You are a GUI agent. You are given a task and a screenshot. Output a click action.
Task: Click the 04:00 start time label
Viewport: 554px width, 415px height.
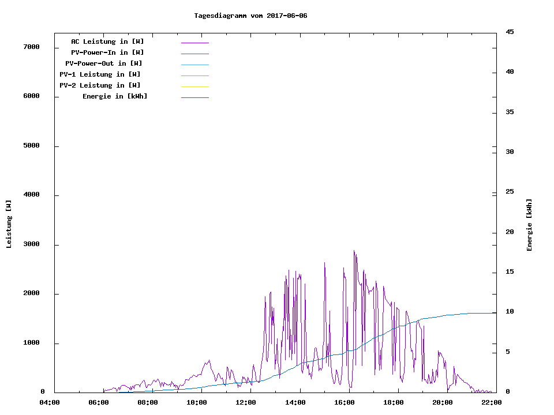click(50, 403)
